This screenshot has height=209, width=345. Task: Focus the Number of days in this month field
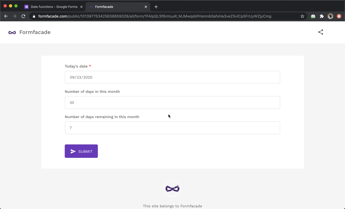172,102
